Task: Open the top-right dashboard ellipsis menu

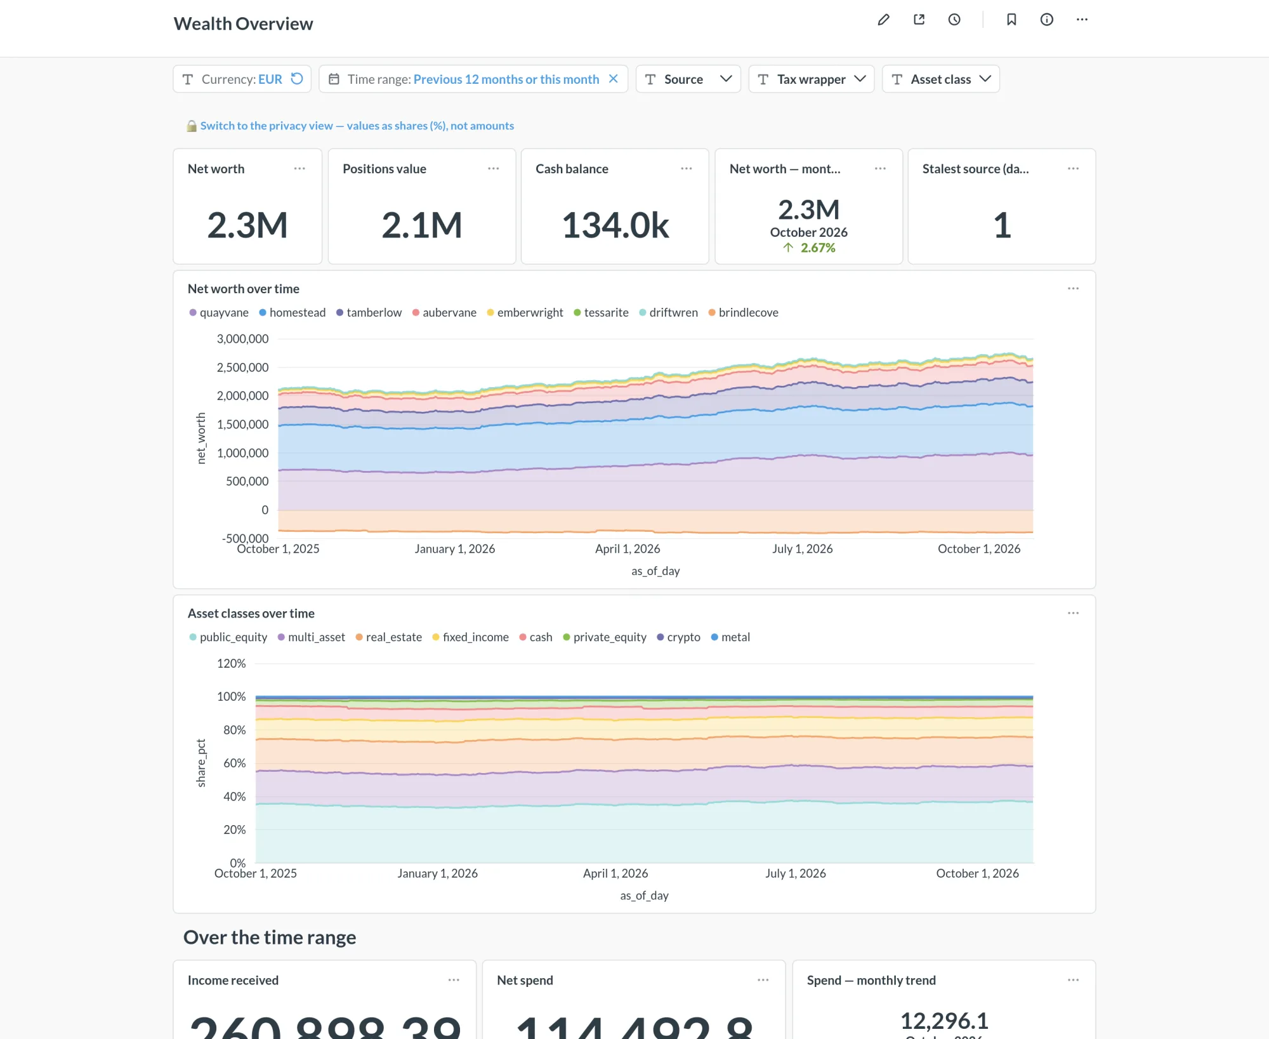Action: (1082, 20)
